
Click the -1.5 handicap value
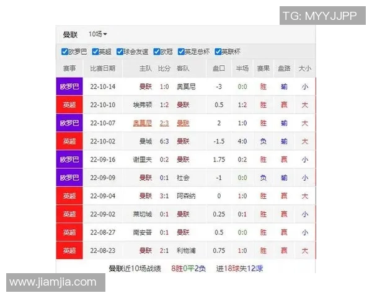coord(219,142)
